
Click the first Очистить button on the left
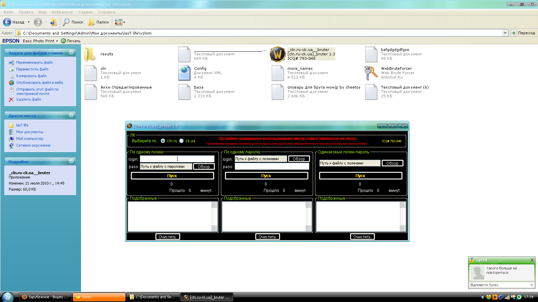point(167,237)
